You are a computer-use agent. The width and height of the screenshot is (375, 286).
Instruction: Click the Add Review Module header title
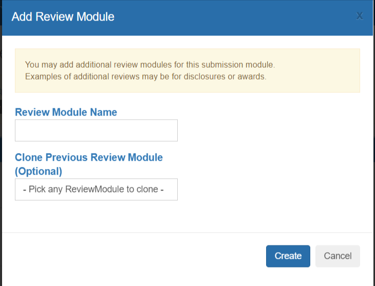click(63, 17)
